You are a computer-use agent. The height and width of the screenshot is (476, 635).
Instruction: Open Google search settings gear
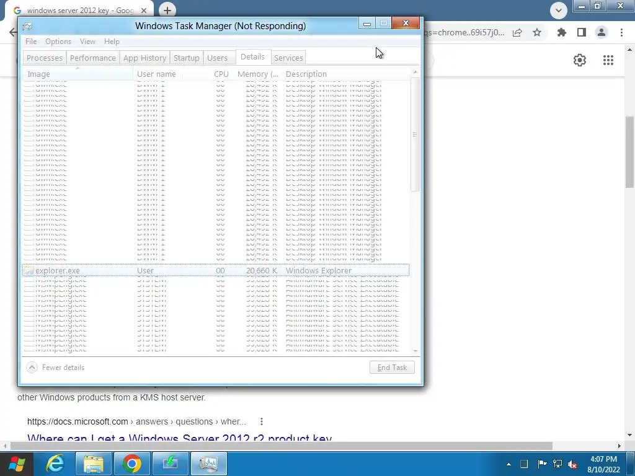coord(580,60)
